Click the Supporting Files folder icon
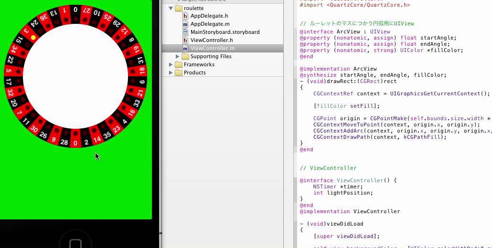 (185, 56)
